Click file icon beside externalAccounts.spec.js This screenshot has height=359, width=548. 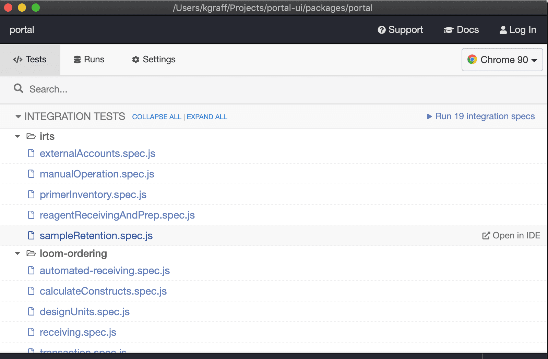click(x=31, y=153)
